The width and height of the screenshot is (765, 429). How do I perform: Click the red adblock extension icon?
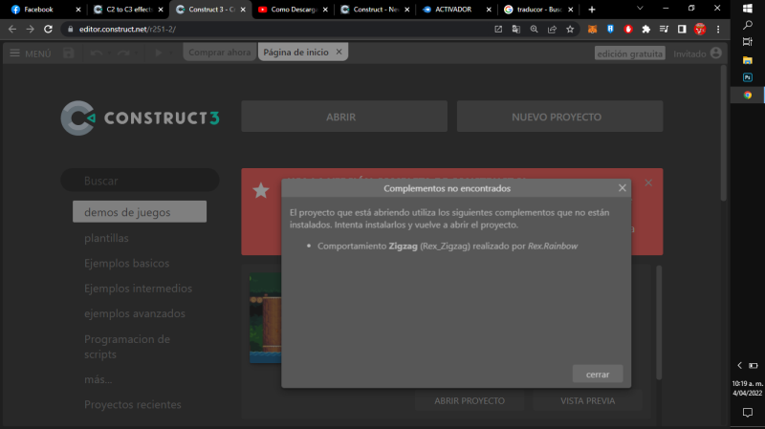628,30
